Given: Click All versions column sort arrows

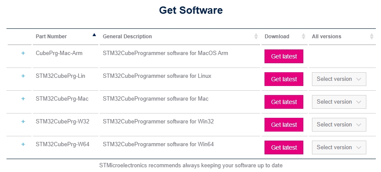Looking at the screenshot, I should tap(372, 37).
